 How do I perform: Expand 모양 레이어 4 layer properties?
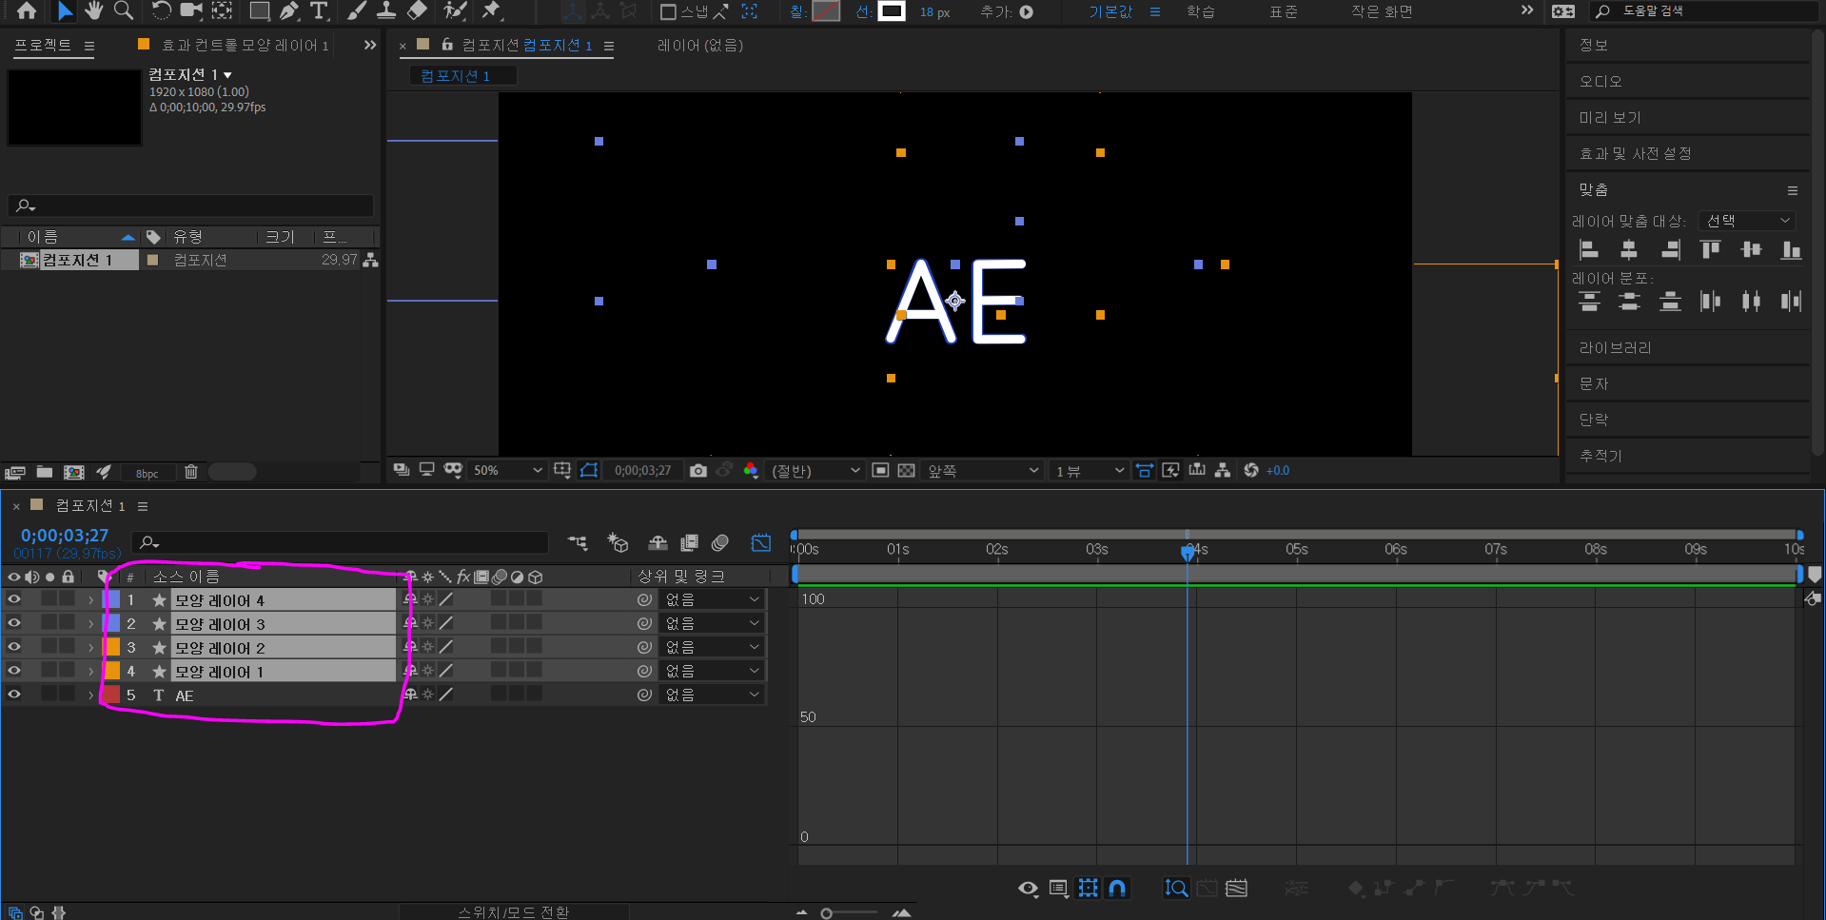[x=91, y=600]
